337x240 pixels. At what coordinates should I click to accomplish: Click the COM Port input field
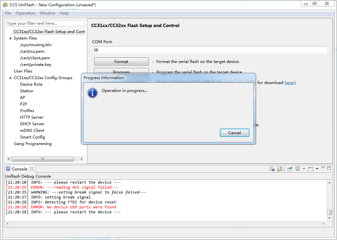(x=210, y=50)
